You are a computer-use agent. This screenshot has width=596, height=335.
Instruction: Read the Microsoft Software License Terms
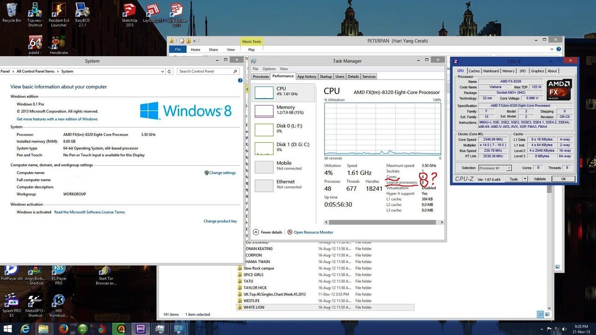point(89,212)
